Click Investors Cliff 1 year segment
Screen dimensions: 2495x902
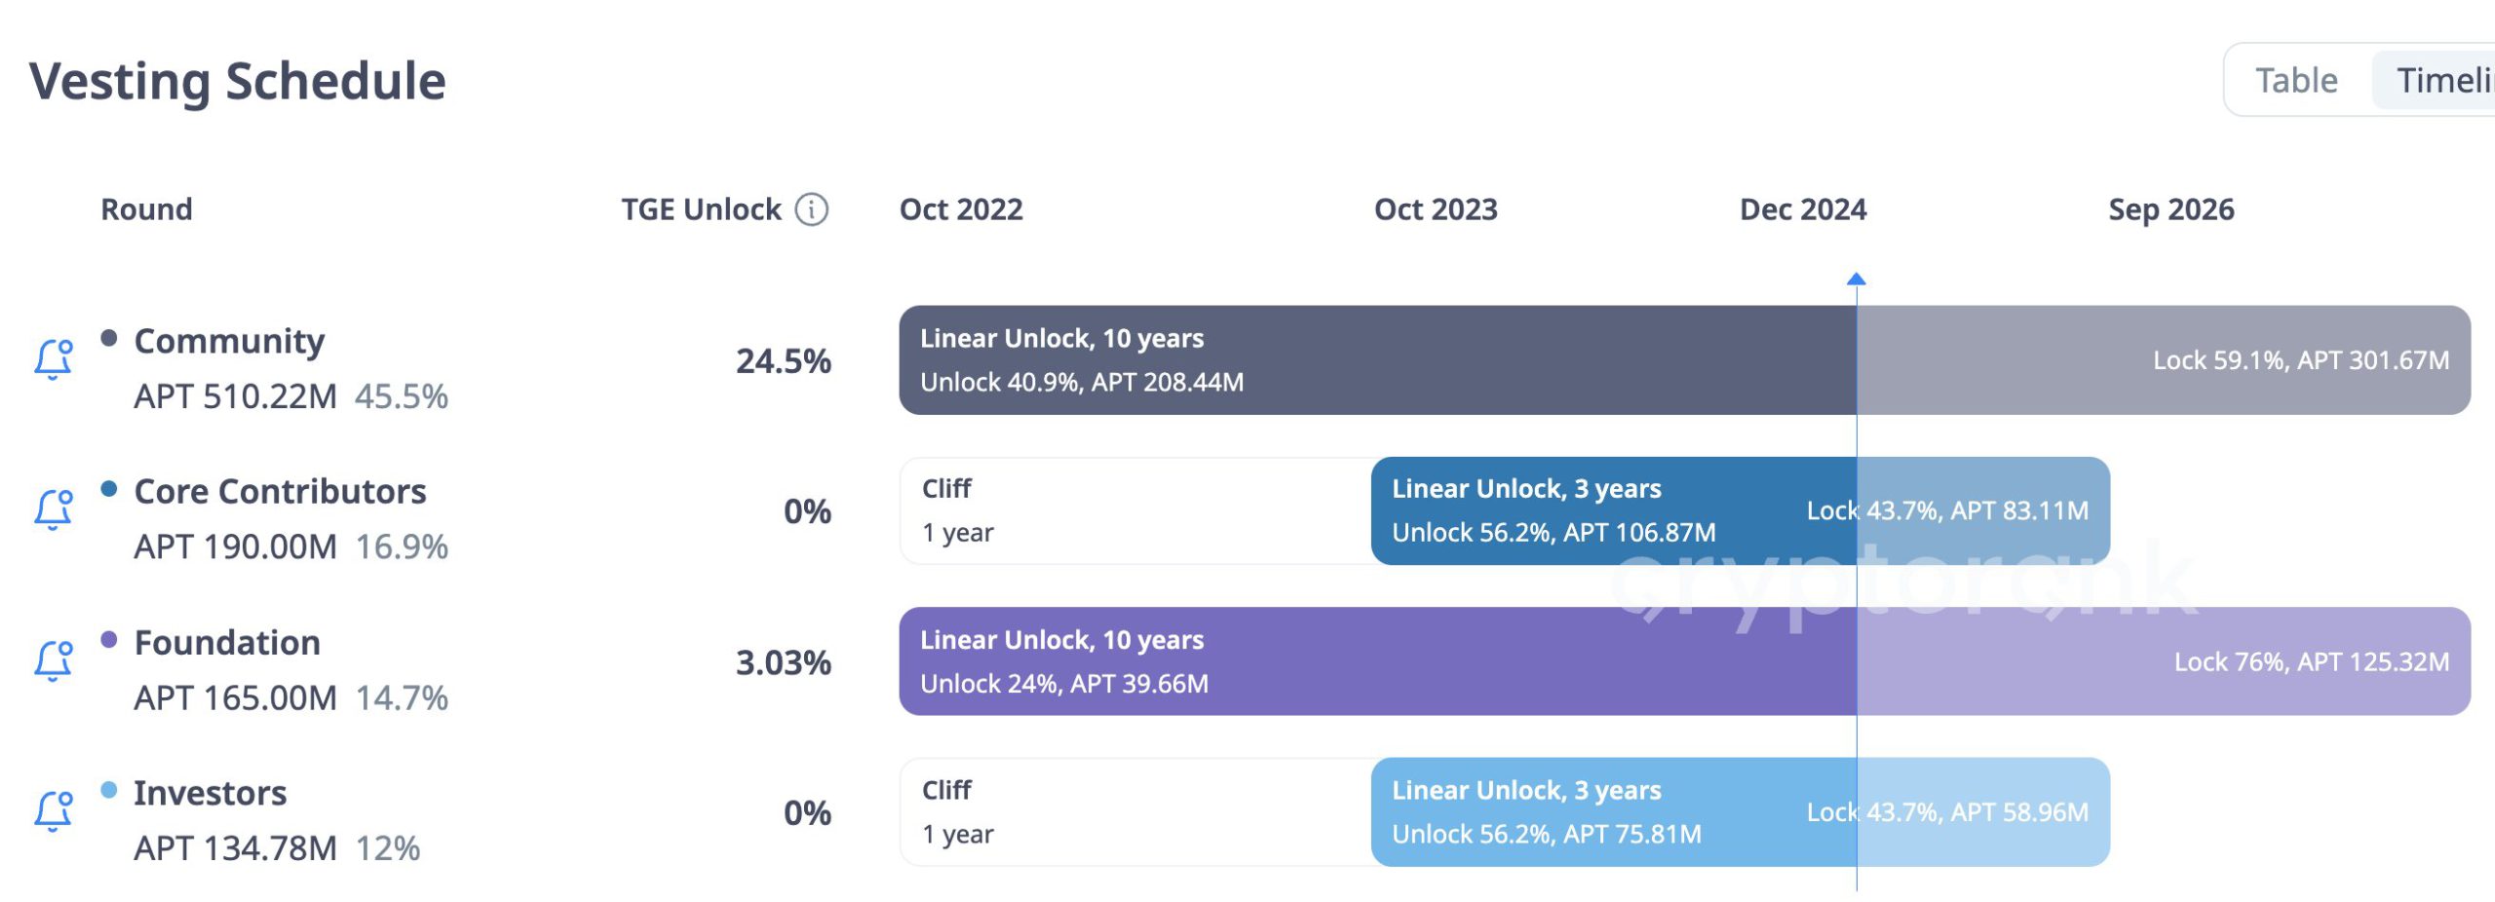point(1135,812)
